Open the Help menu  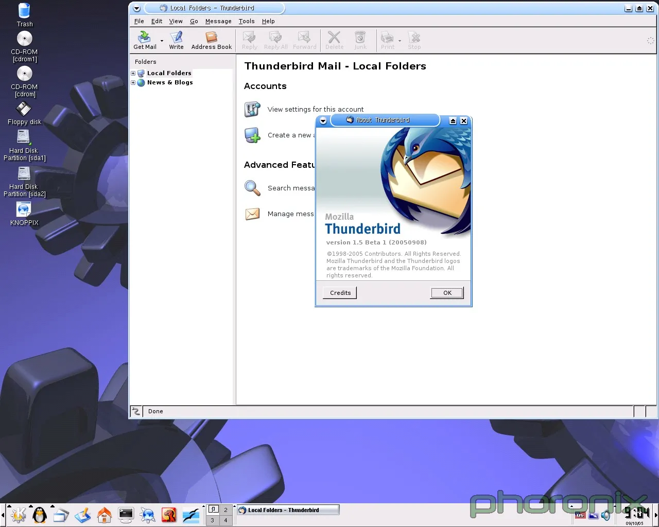268,21
